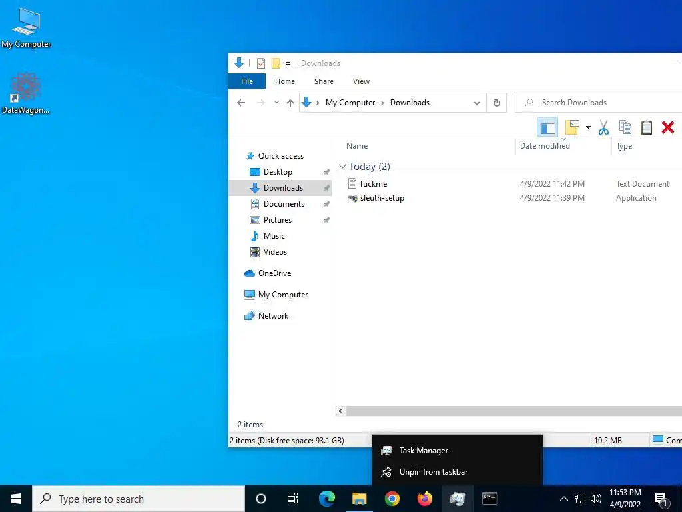Image resolution: width=682 pixels, height=512 pixels.
Task: Click the horizontal scrollbar track
Action: [514, 411]
